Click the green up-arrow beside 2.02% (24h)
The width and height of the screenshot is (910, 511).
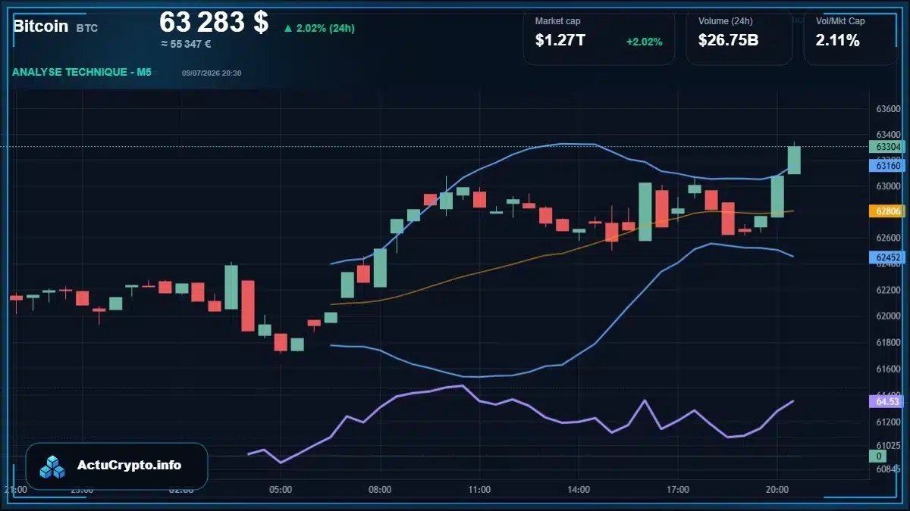287,29
